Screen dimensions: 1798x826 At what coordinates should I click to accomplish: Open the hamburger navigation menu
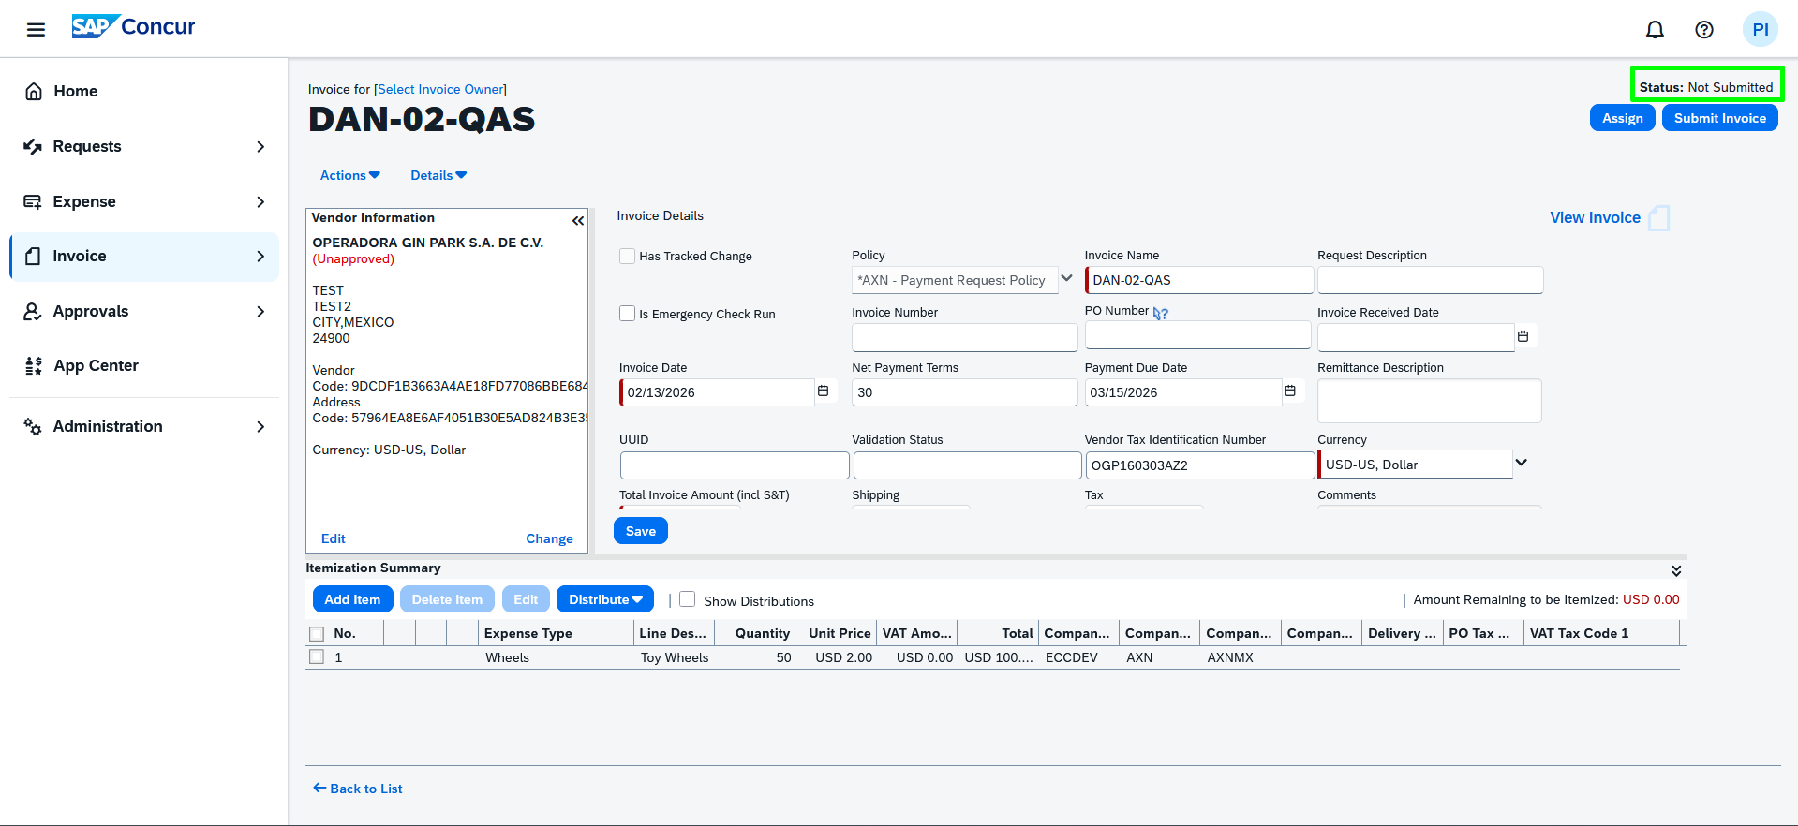[x=36, y=30]
